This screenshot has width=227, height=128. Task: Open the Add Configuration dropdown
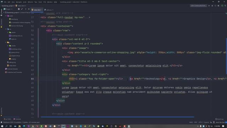coord(198,6)
